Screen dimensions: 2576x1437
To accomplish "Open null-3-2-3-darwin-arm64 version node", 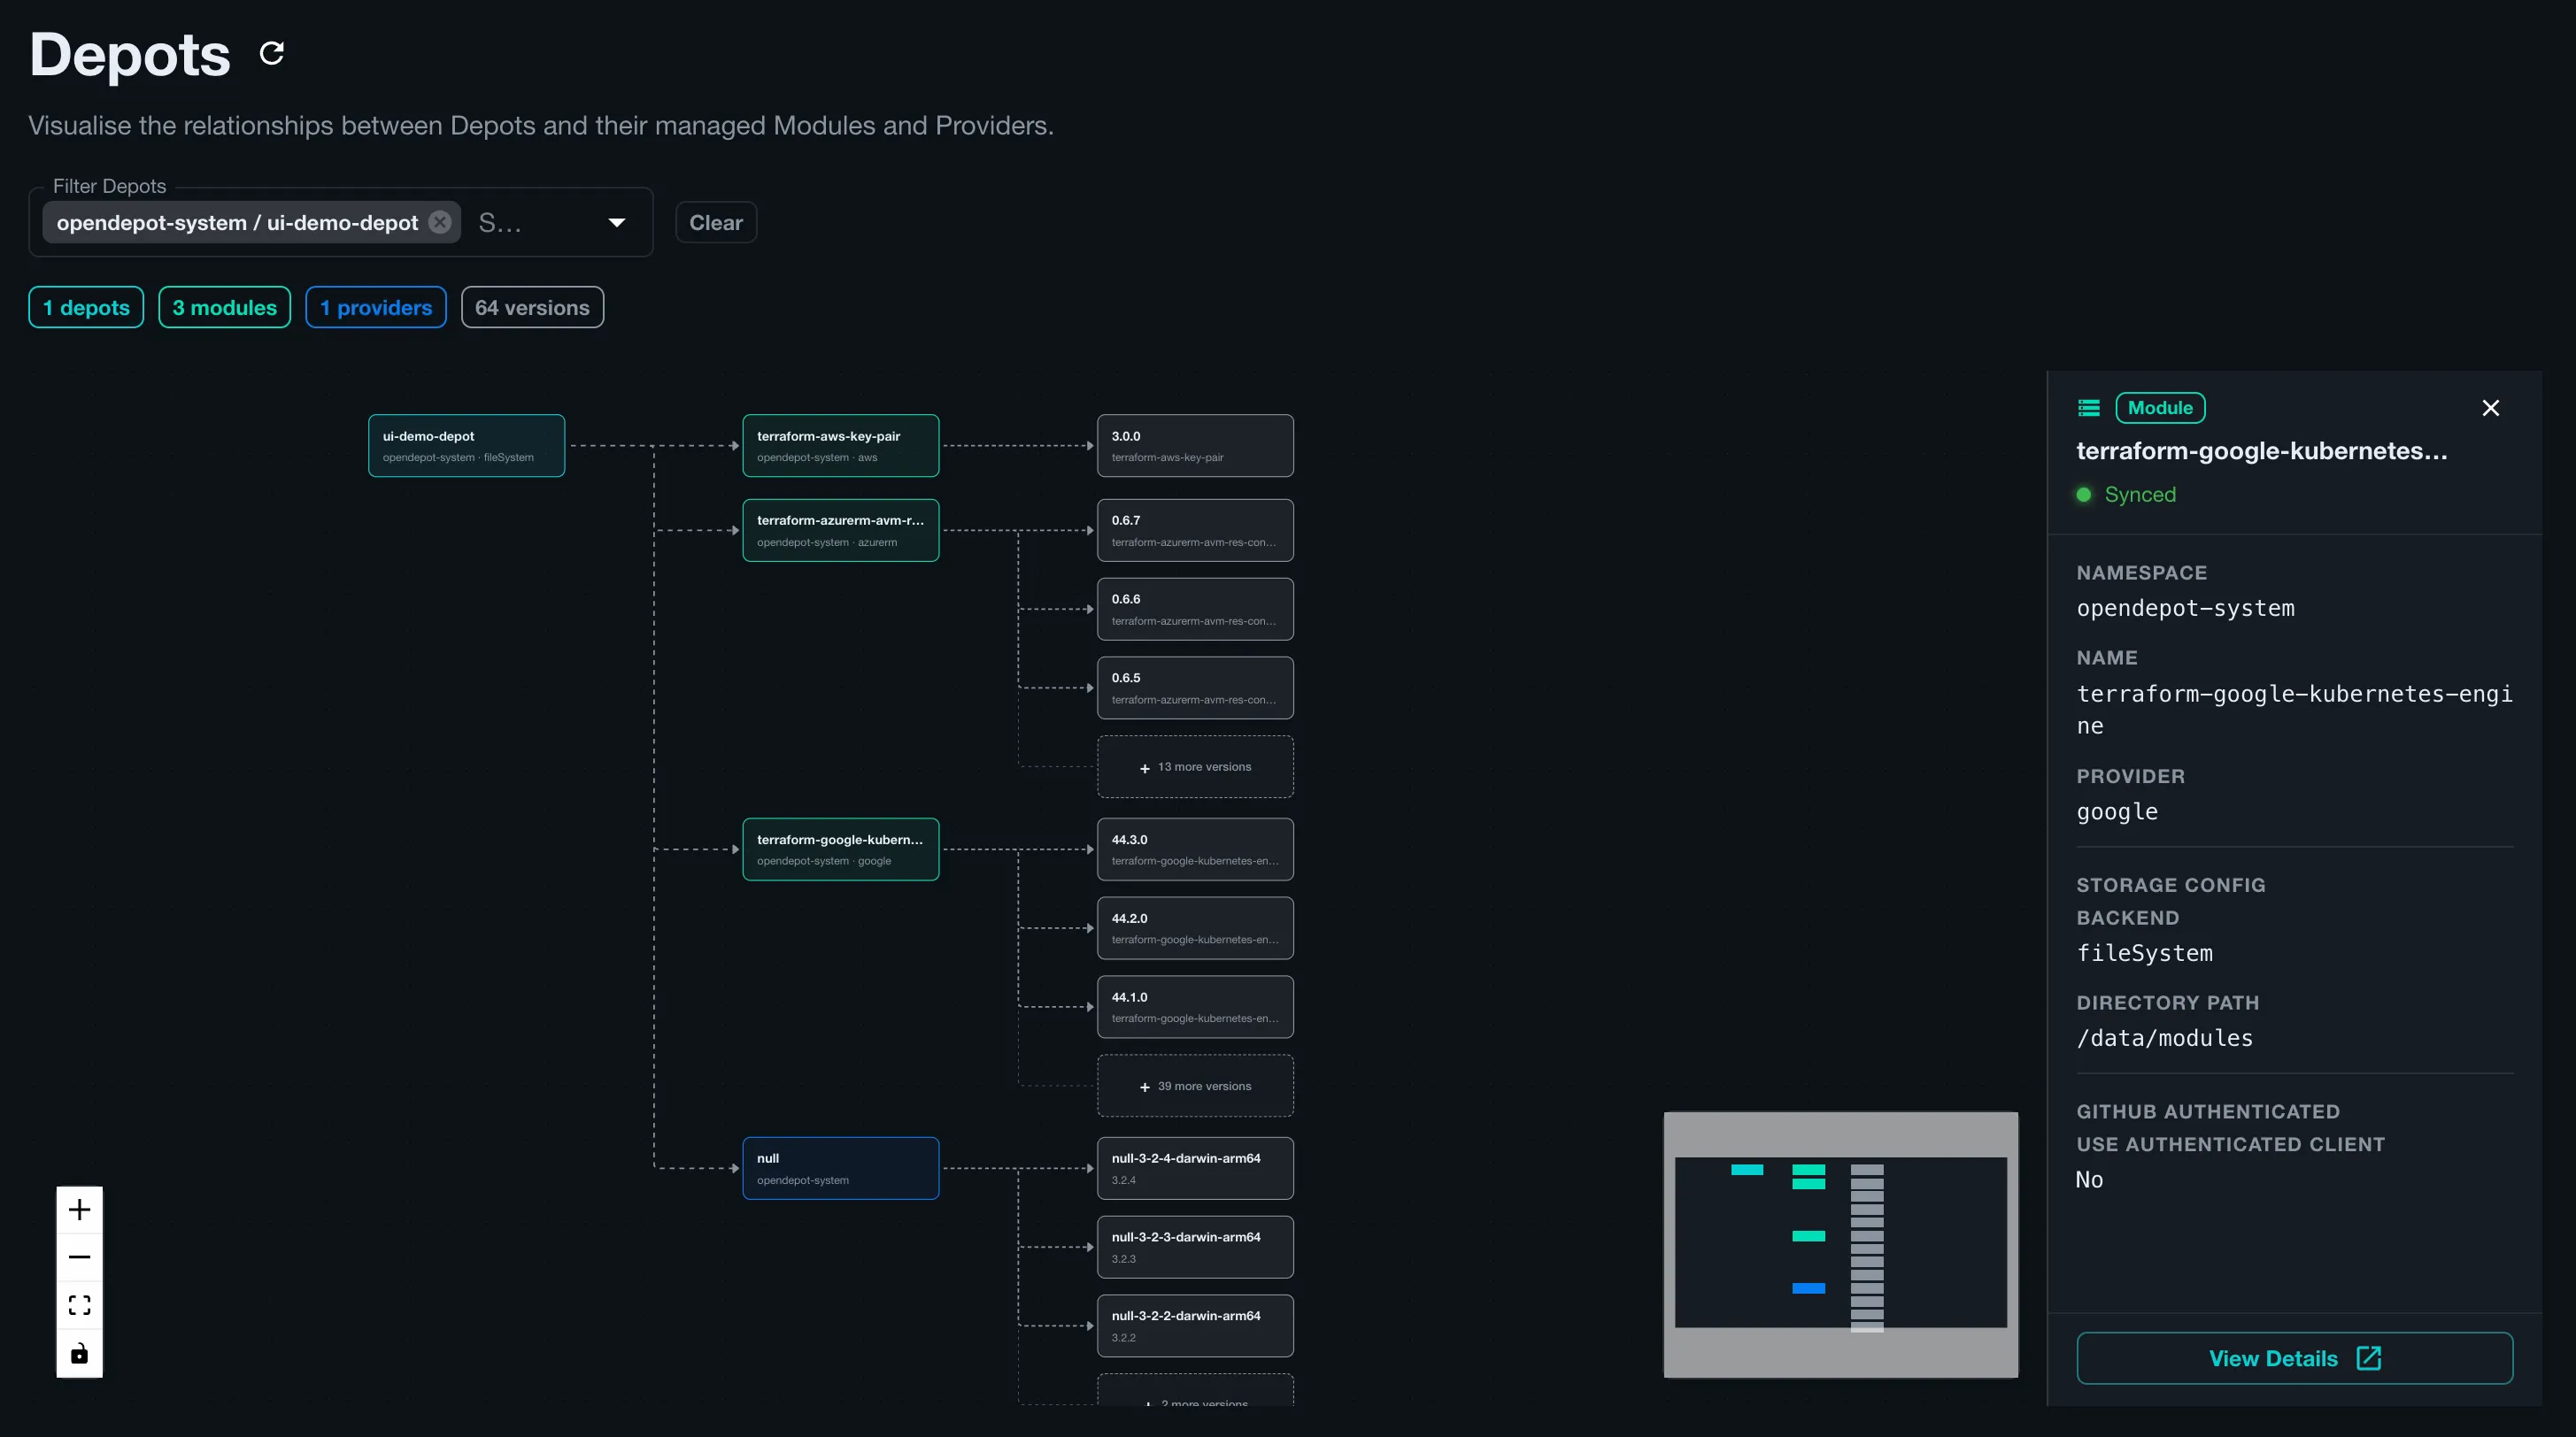I will click(1195, 1247).
